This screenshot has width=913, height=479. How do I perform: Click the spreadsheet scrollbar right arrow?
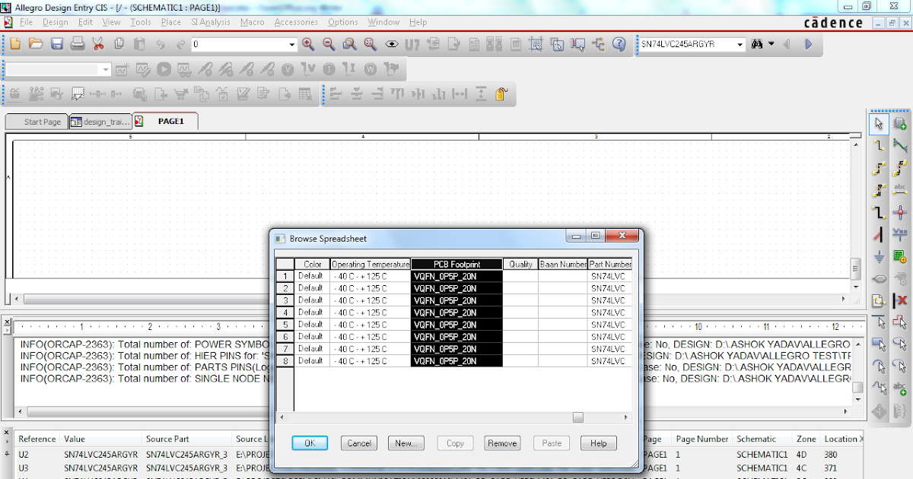pyautogui.click(x=625, y=417)
